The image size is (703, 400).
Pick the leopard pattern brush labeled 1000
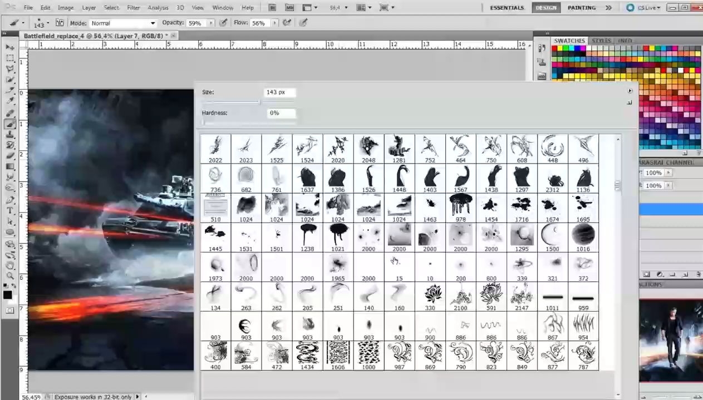pos(368,355)
